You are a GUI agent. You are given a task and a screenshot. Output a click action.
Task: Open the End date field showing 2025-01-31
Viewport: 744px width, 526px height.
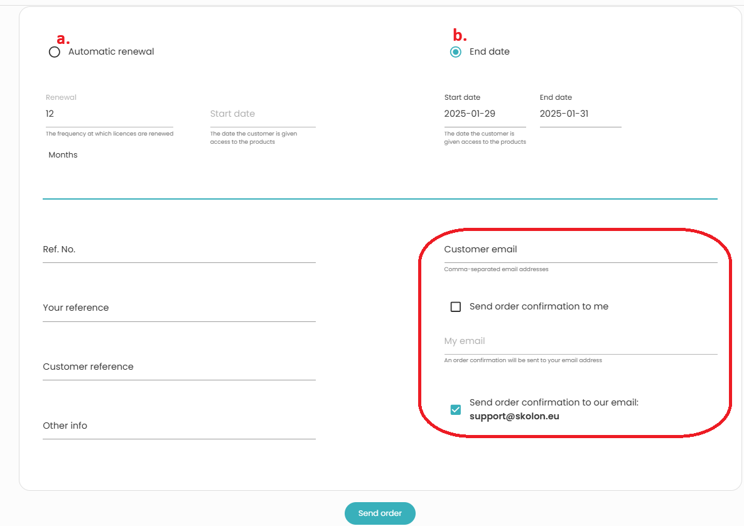(580, 114)
